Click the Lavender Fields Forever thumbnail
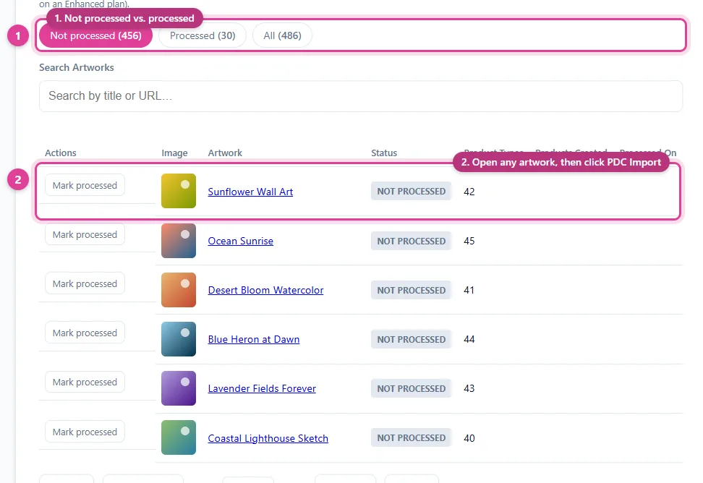This screenshot has height=483, width=703. pos(179,388)
